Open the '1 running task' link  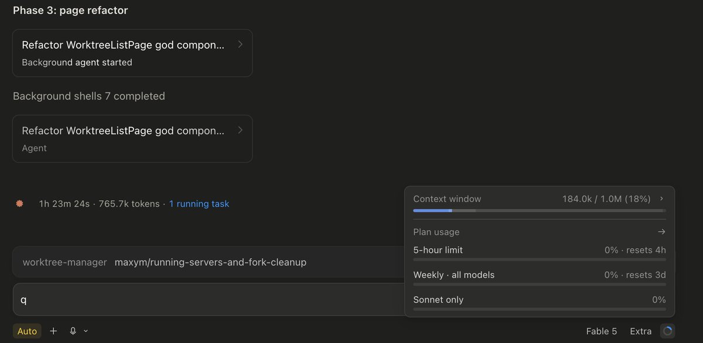pyautogui.click(x=199, y=204)
